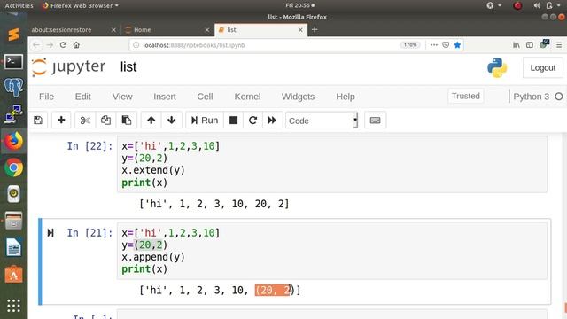Open the Edit menu

82,97
